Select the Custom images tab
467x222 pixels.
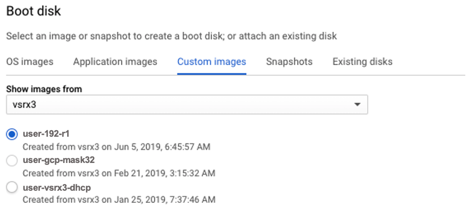pyautogui.click(x=211, y=62)
